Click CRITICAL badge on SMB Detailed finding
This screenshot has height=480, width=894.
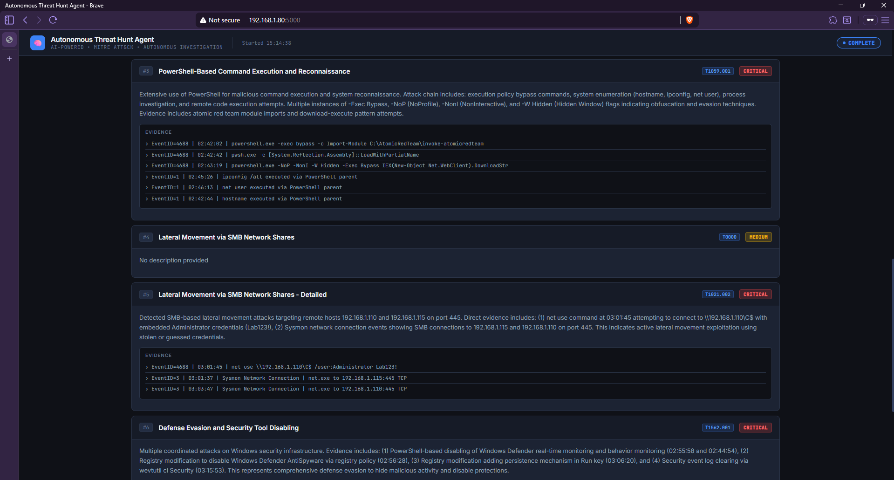[x=755, y=295]
